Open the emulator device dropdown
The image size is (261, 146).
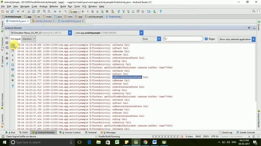(70, 33)
